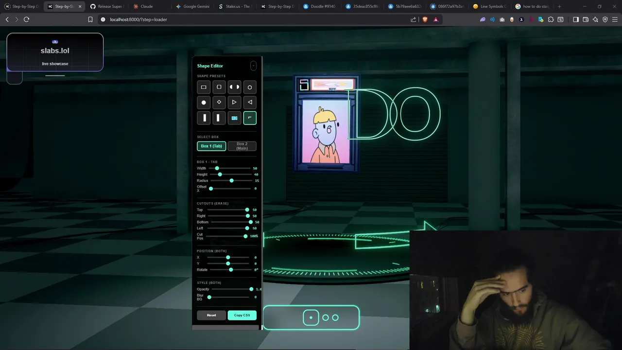Click the Copy CSS button
The image size is (622, 350).
click(x=242, y=315)
